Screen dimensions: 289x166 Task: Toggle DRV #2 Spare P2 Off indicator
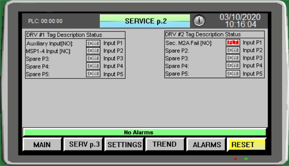point(233,50)
